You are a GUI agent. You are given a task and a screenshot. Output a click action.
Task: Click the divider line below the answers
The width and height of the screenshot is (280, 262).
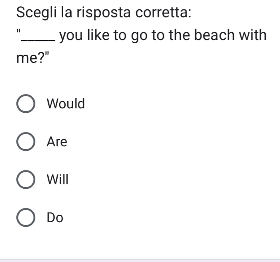(x=140, y=260)
